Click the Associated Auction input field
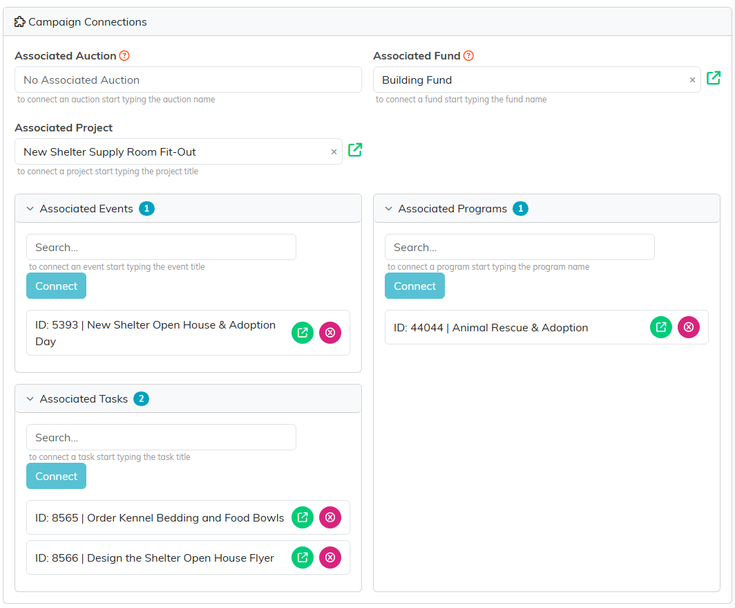The width and height of the screenshot is (735, 608). point(188,80)
